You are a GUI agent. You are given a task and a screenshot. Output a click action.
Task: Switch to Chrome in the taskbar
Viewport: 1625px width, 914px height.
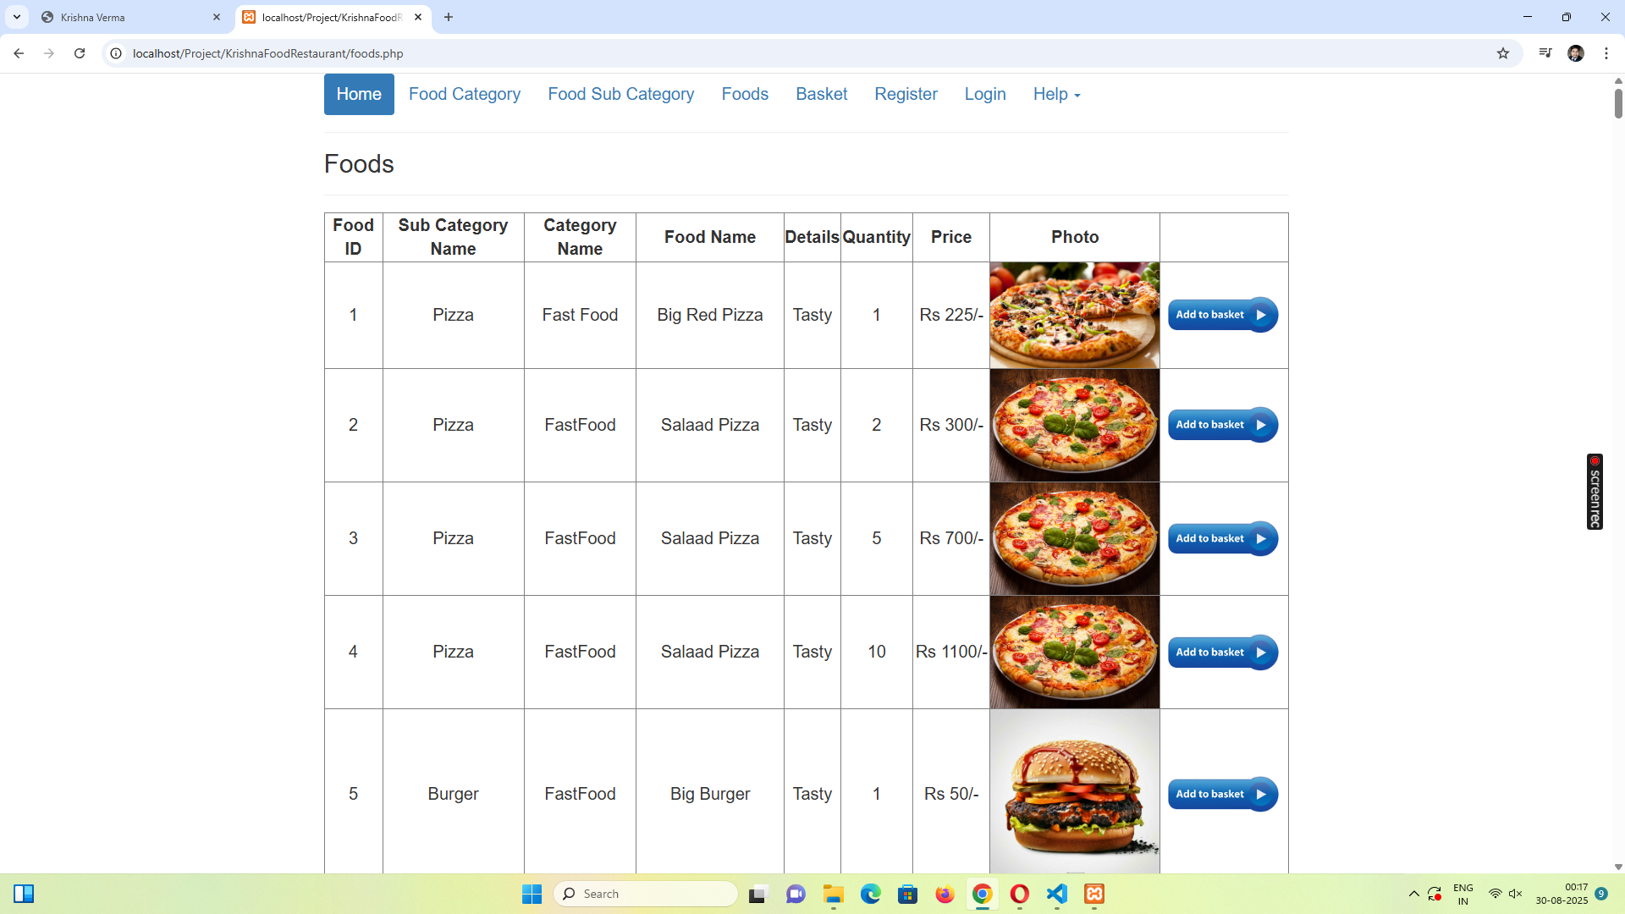pos(982,894)
